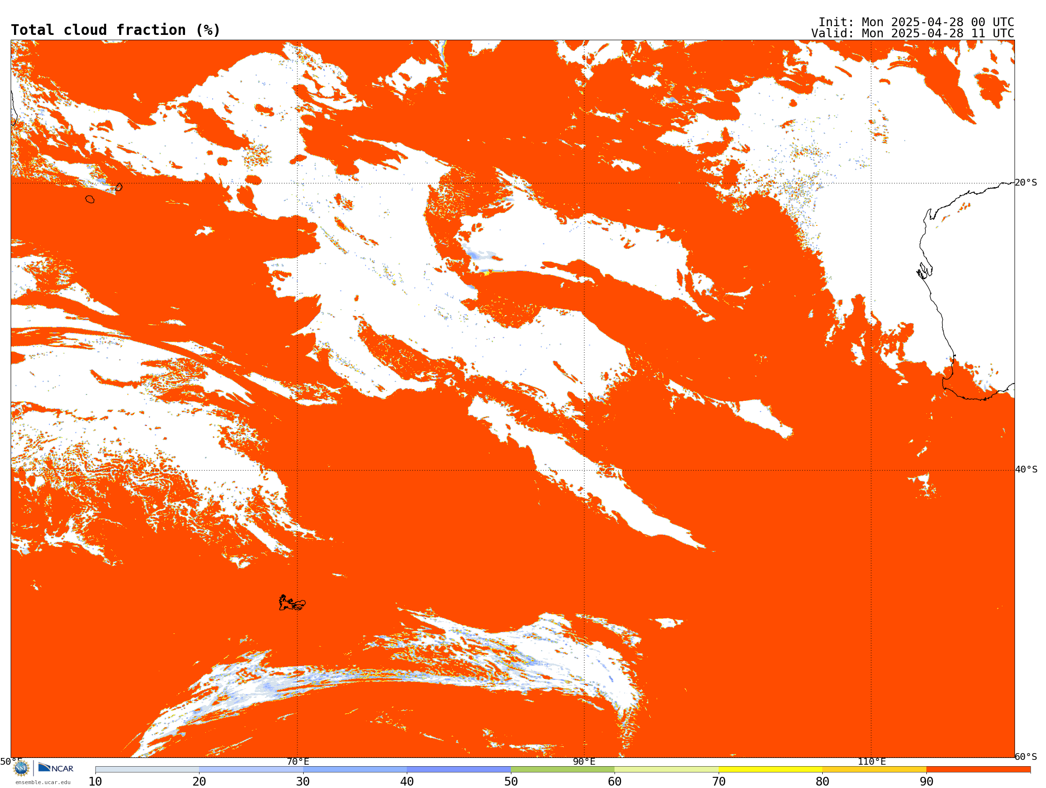
Task: Click the 90°E longitude label
Action: point(584,762)
